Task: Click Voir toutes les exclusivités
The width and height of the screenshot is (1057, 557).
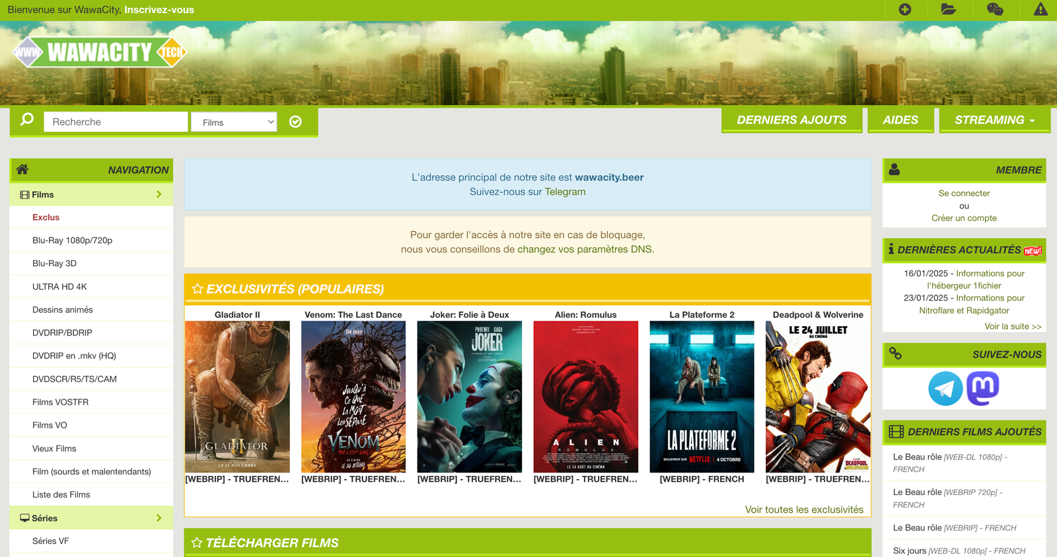Action: [x=804, y=509]
